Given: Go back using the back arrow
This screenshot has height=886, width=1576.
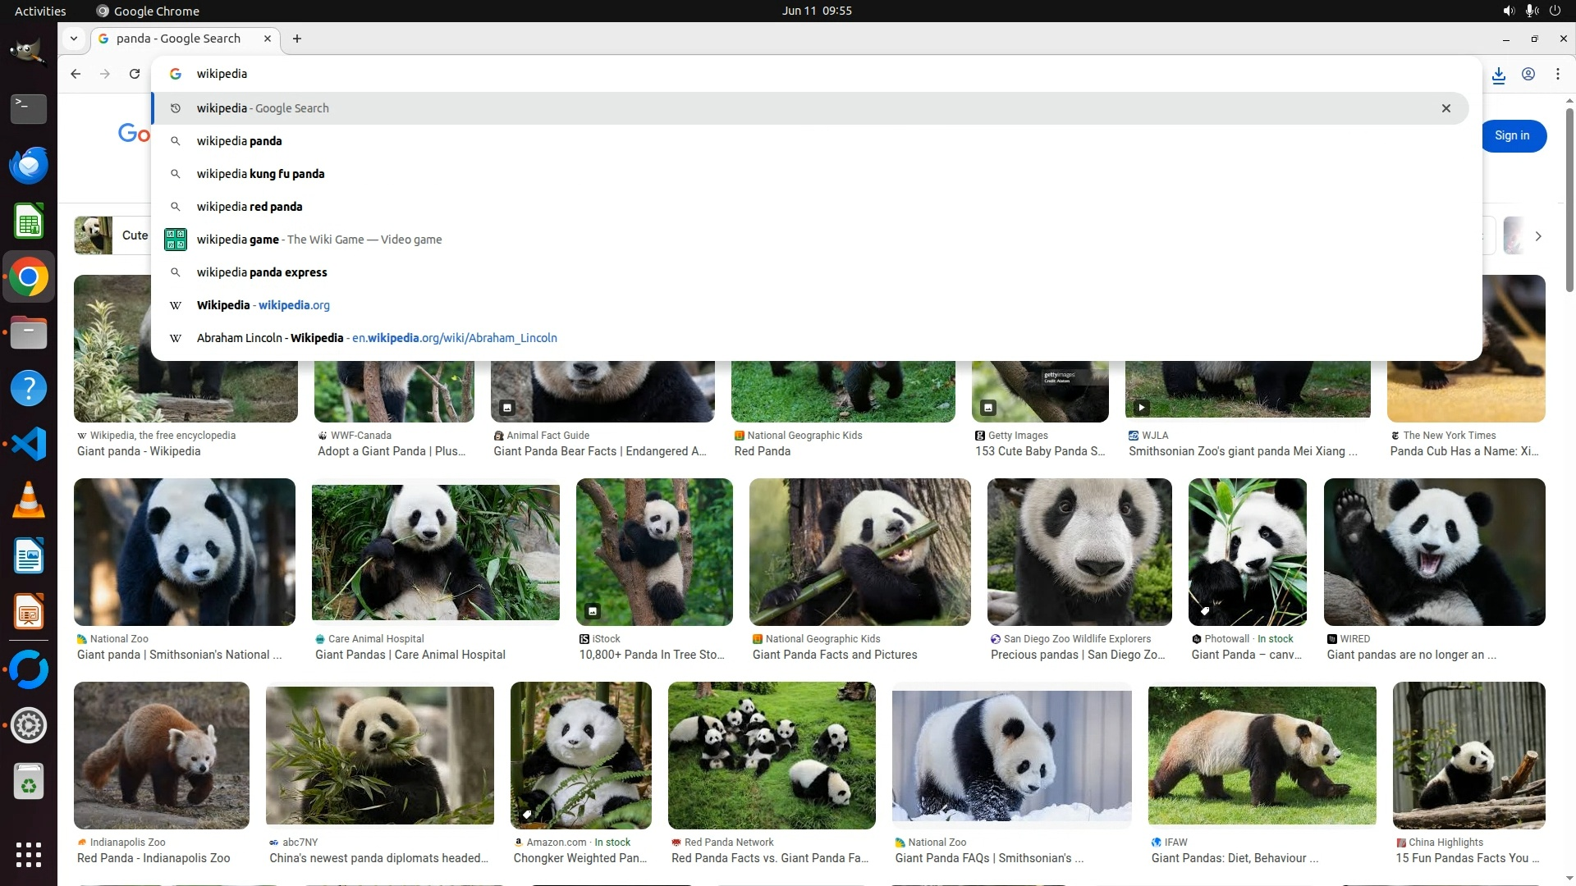Looking at the screenshot, I should click(x=76, y=74).
